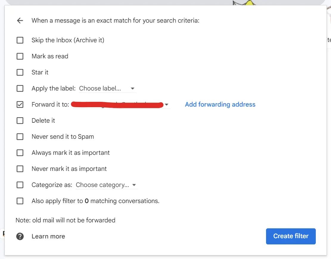This screenshot has height=259, width=331.
Task: Check the Mark as read box
Action: tap(20, 56)
